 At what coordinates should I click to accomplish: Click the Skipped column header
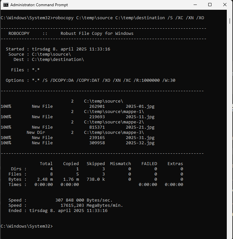(96, 164)
